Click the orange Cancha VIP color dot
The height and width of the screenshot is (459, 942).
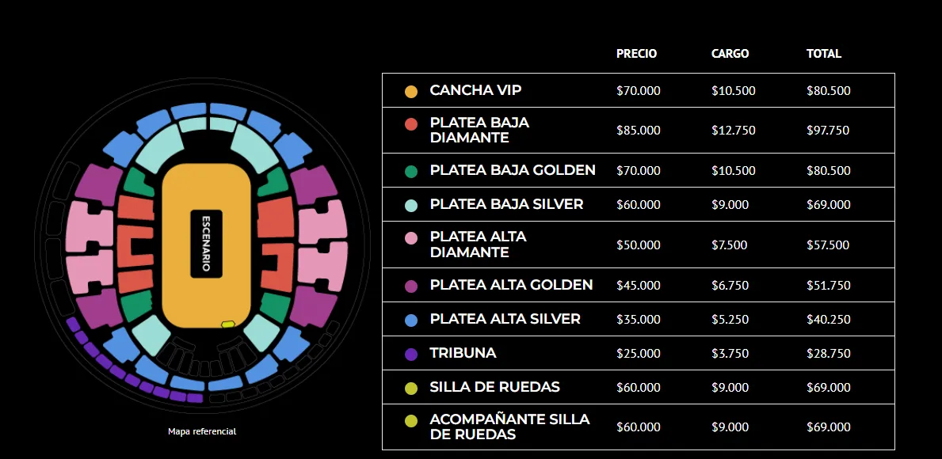pyautogui.click(x=411, y=91)
